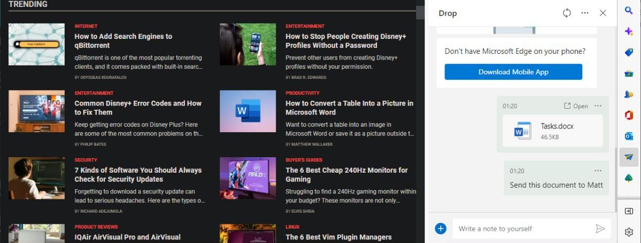Image resolution: width=641 pixels, height=243 pixels.
Task: Open Games icon in sidebar
Action: (629, 94)
